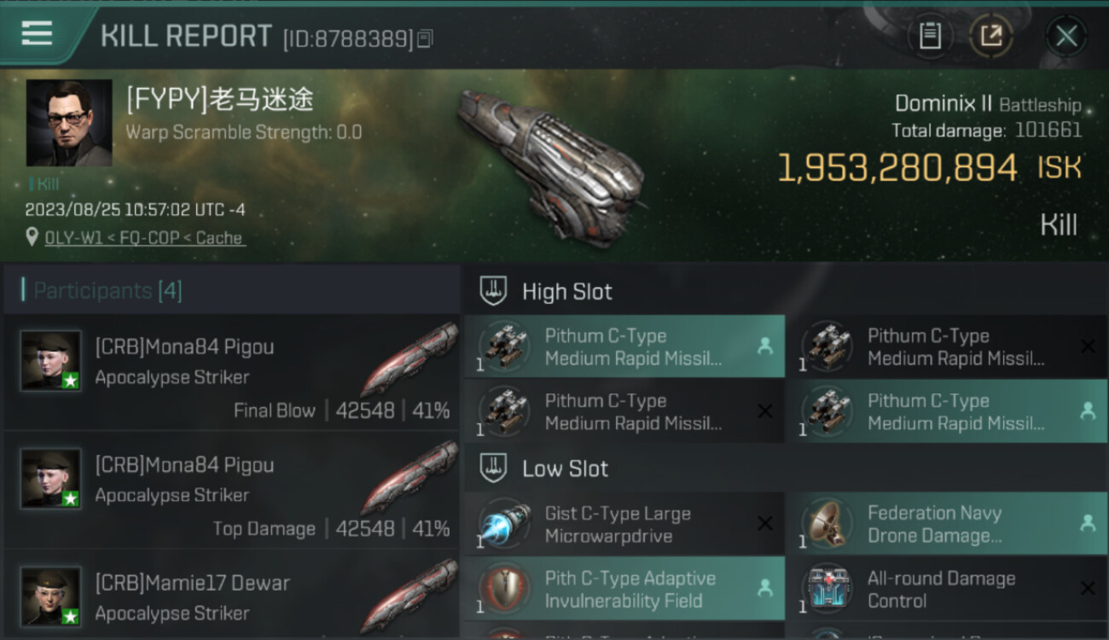Image resolution: width=1109 pixels, height=640 pixels.
Task: Copy the kill report ID
Action: [426, 38]
